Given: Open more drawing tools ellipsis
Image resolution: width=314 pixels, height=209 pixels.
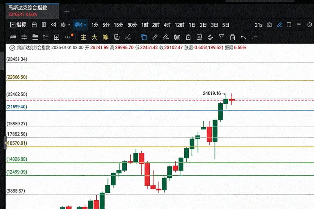Looking at the screenshot, I should [x=68, y=37].
